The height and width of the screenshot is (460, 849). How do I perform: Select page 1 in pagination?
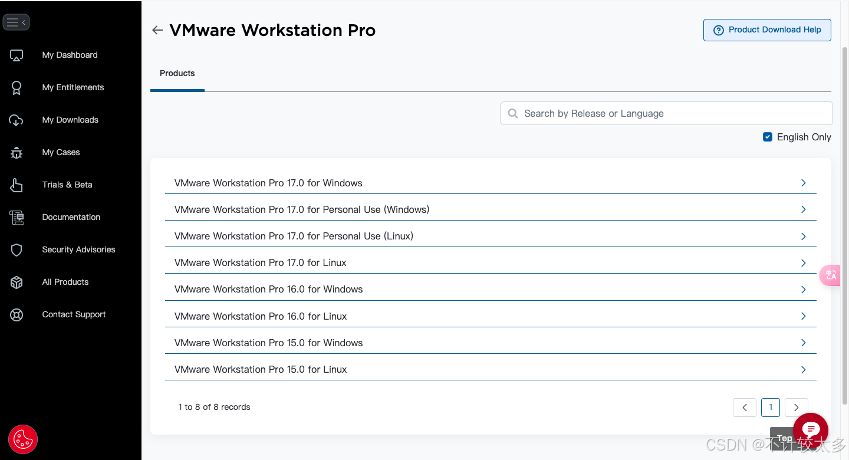tap(771, 408)
